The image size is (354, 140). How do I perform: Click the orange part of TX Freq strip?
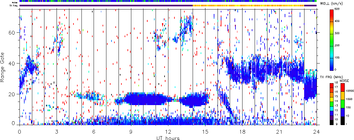(x=248, y=5)
